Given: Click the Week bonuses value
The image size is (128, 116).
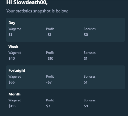Looking at the screenshot, I should [x=85, y=58].
